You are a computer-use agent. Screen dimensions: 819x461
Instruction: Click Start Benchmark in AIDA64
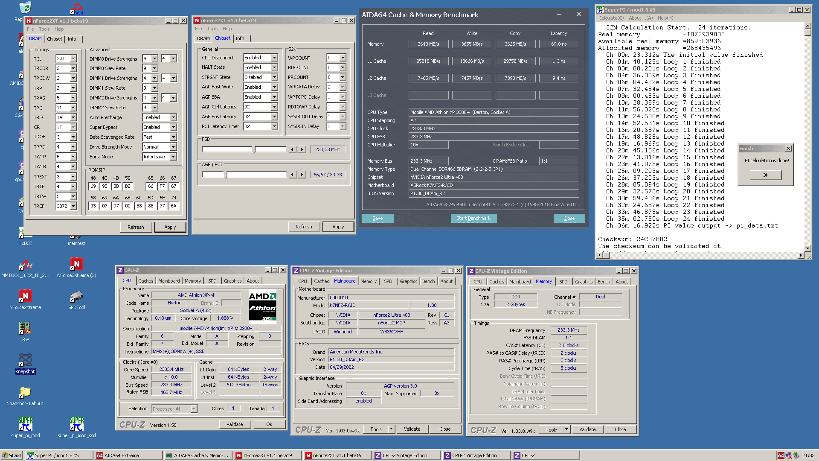(x=473, y=218)
